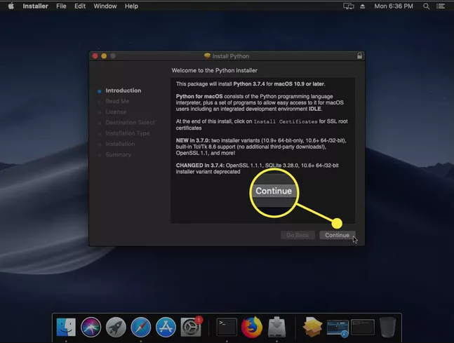Click the grayed-out Go Back button
Screen dimensions: 454x343
(298, 235)
